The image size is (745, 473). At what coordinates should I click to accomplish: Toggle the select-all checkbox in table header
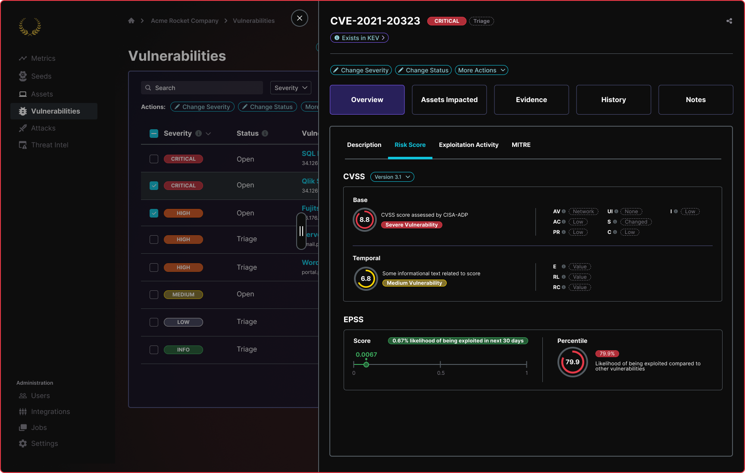point(154,134)
